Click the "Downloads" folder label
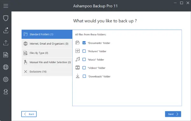 [99, 76]
